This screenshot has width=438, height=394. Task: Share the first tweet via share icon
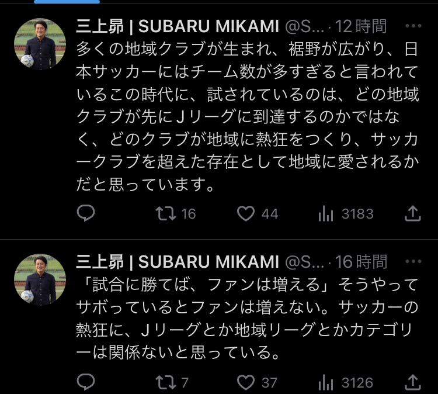coord(413,213)
